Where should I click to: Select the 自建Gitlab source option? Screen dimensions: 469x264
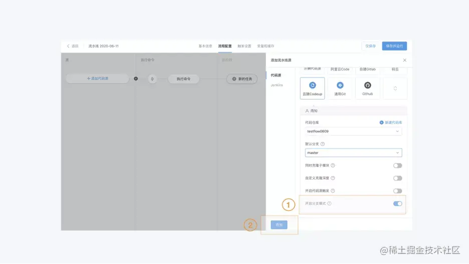(367, 69)
